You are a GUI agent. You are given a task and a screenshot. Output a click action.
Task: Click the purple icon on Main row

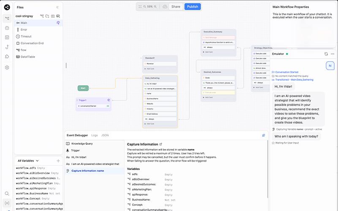click(x=58, y=23)
